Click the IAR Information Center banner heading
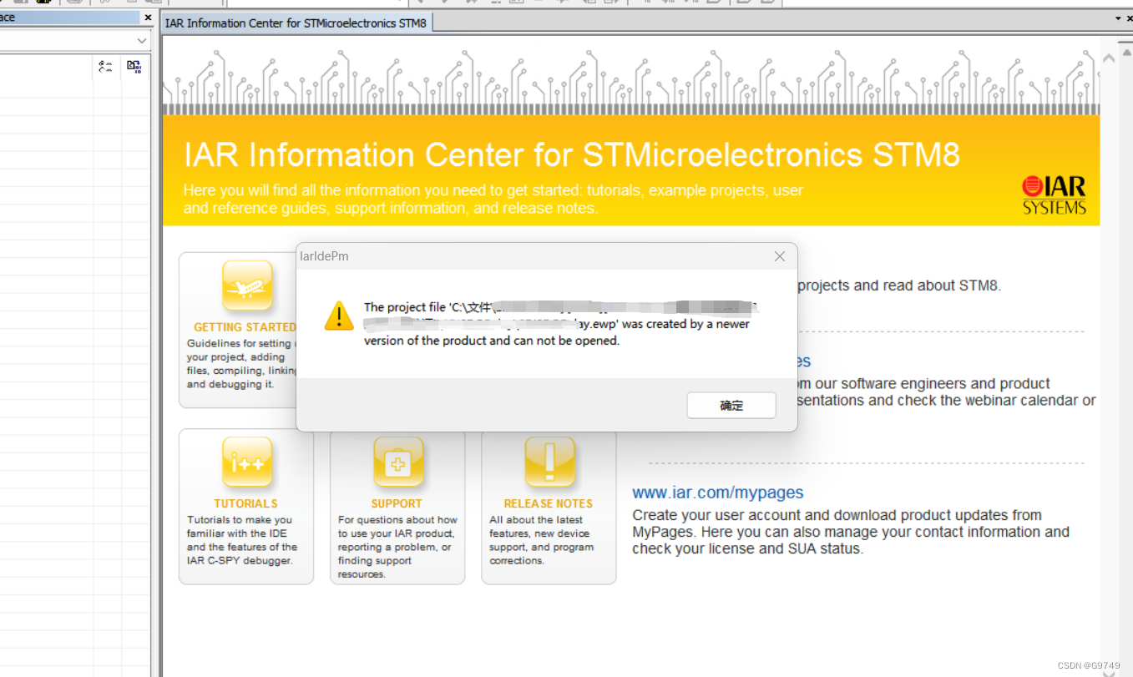Screen dimensions: 1133x677 point(572,155)
